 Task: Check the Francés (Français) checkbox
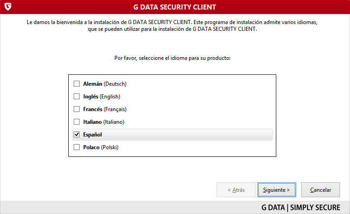coord(76,109)
